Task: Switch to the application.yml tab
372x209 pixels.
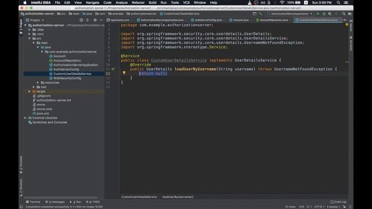Action: pyautogui.click(x=119, y=20)
